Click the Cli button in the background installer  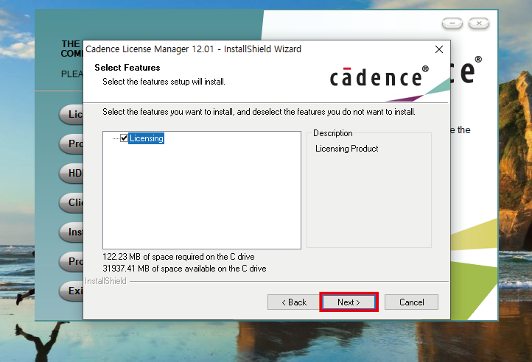click(x=71, y=202)
